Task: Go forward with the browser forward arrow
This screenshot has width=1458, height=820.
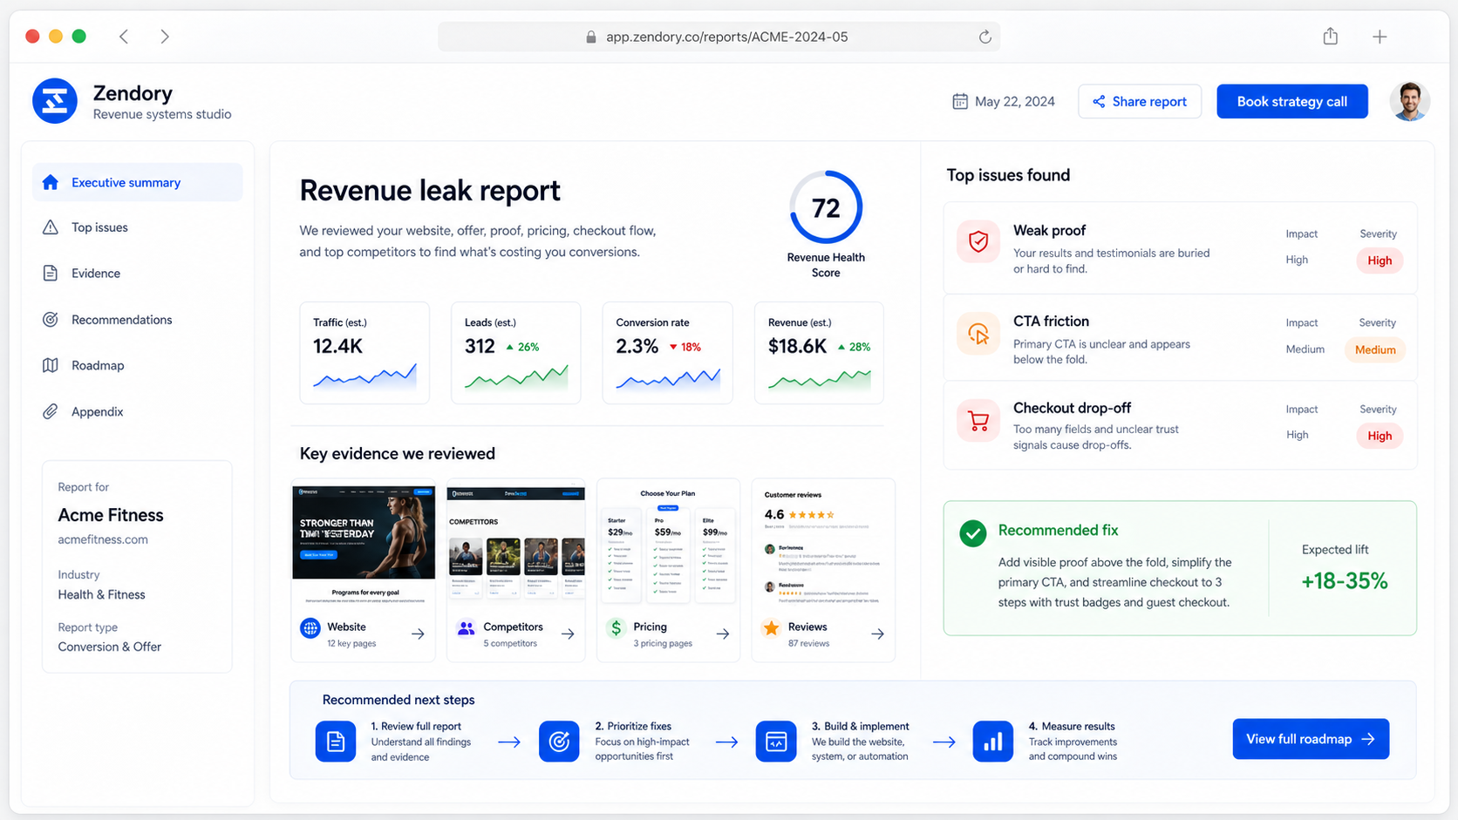Action: click(165, 37)
